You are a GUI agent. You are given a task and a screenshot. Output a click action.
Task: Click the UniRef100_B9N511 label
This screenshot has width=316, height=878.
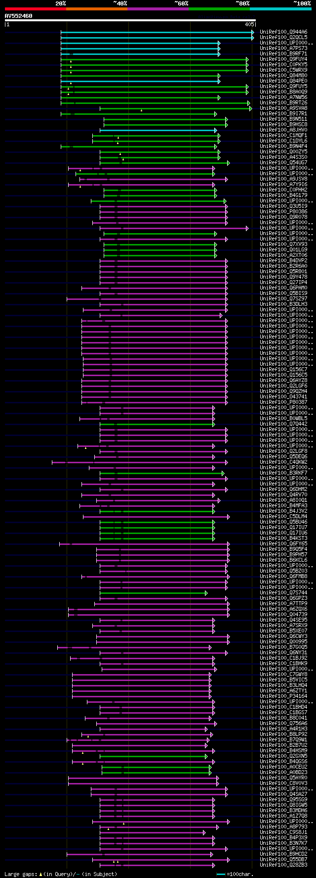click(x=283, y=119)
